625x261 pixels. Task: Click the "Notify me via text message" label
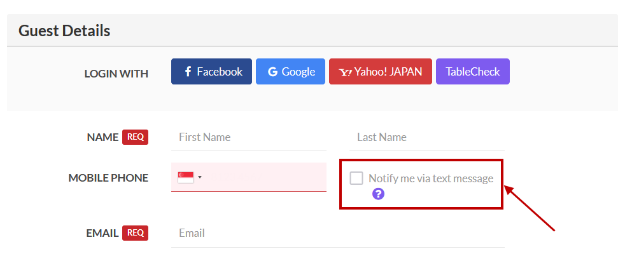(x=431, y=178)
